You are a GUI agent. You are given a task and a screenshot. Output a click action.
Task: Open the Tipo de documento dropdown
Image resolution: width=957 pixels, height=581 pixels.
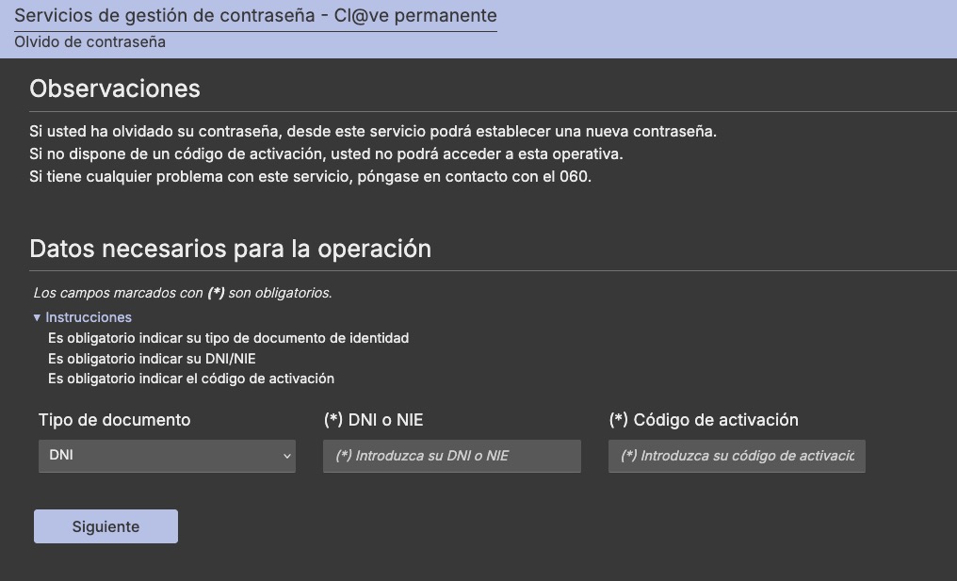(167, 456)
